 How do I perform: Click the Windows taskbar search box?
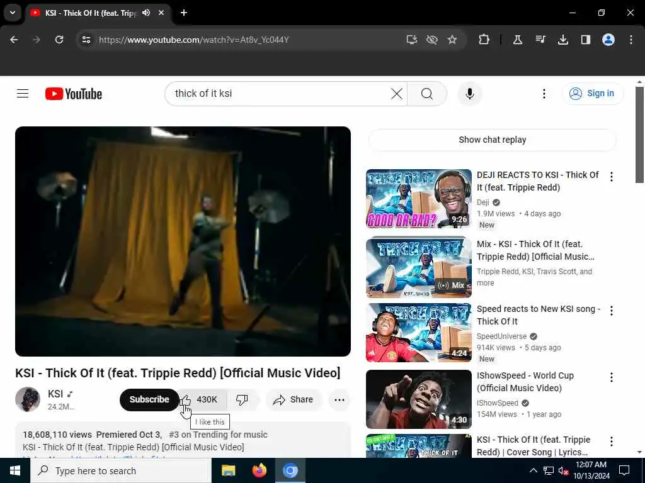coord(121,470)
